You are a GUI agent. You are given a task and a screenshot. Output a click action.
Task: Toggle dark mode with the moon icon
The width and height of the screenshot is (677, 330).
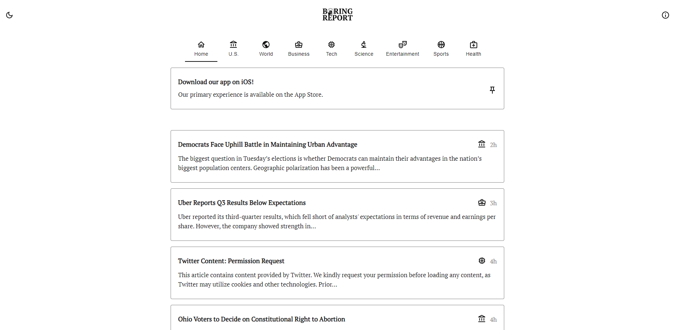point(9,15)
